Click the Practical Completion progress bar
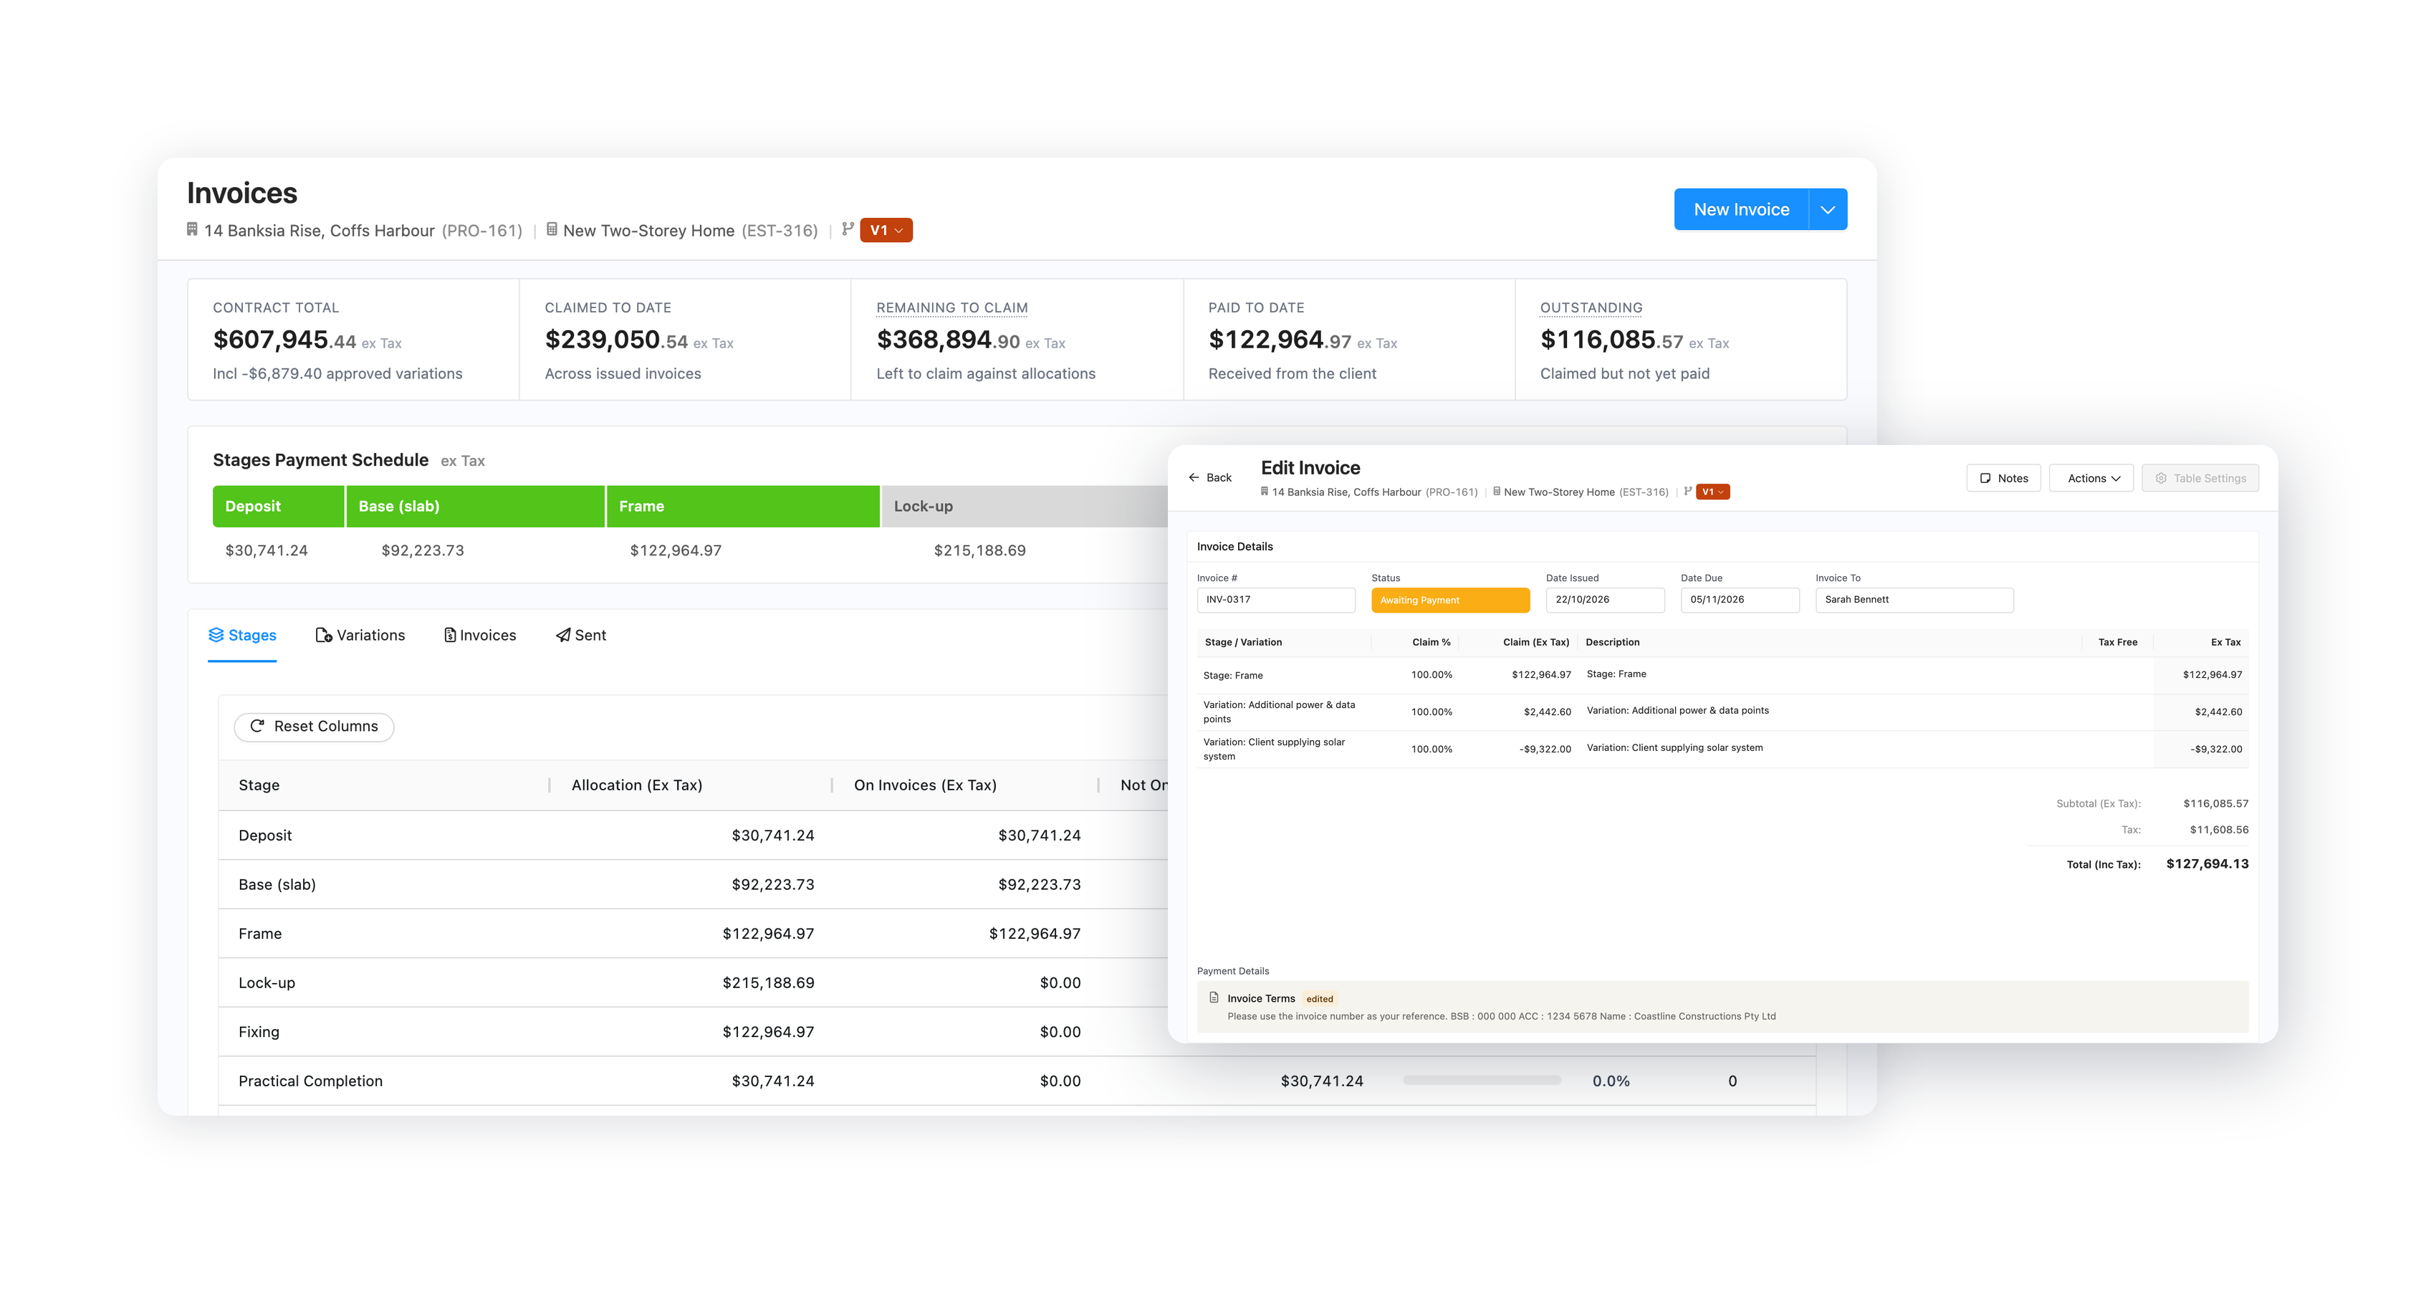This screenshot has height=1302, width=2436. (x=1482, y=1080)
